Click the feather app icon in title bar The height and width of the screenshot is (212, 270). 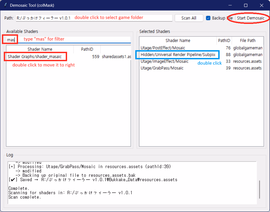tap(5, 5)
